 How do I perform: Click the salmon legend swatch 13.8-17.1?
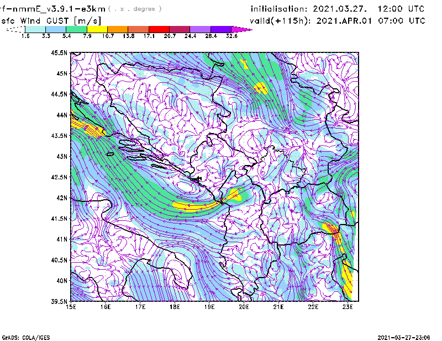pos(139,29)
